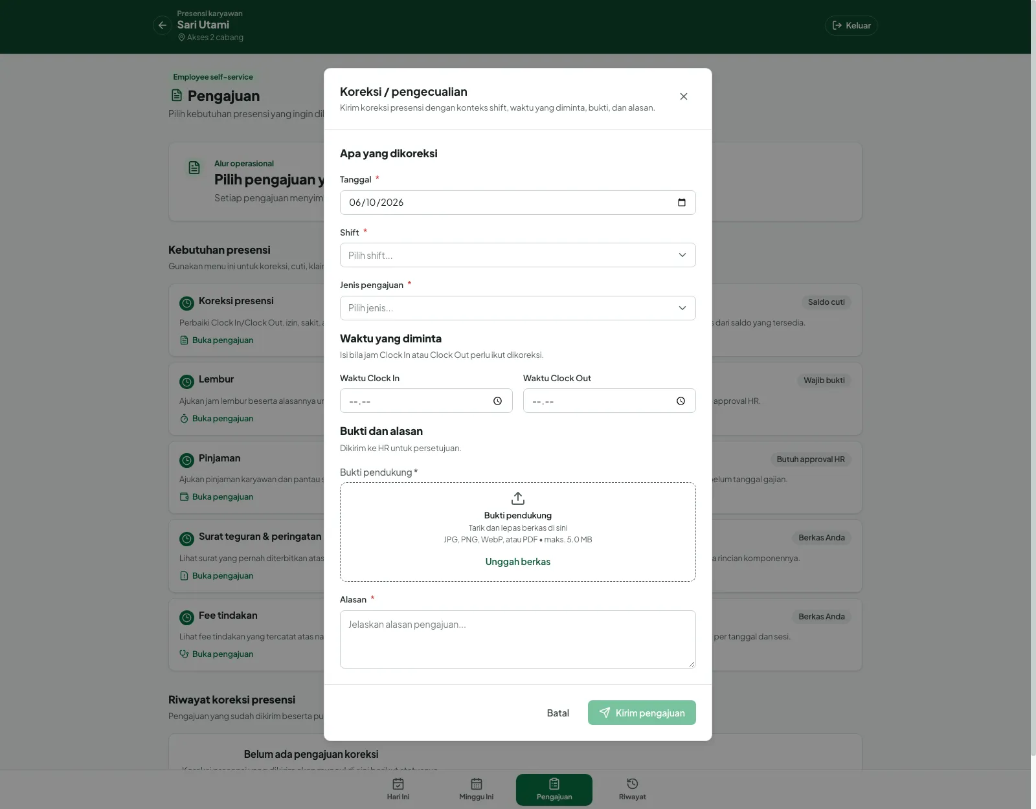This screenshot has width=1036, height=809.
Task: Log out with the Keluar button
Action: [851, 25]
